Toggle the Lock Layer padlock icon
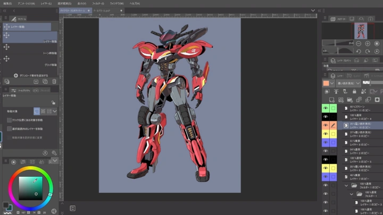Image resolution: width=383 pixels, height=215 pixels. (x=354, y=91)
